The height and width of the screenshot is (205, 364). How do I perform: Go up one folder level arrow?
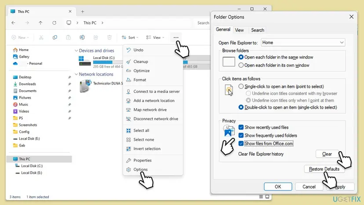click(40, 23)
